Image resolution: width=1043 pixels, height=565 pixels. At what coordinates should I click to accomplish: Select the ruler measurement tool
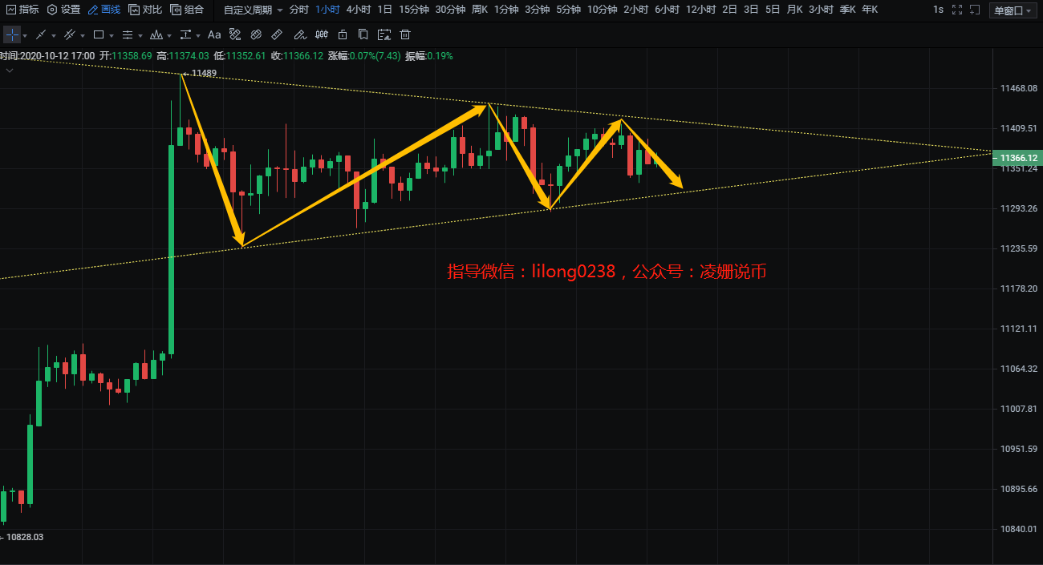277,35
